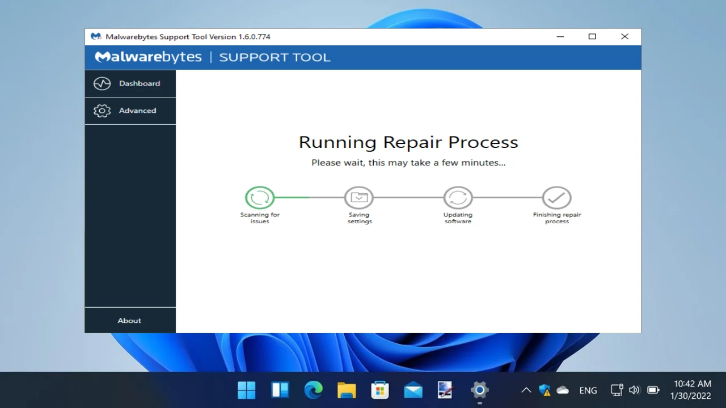Expand the hidden system tray icons chevron
Image resolution: width=726 pixels, height=408 pixels.
pyautogui.click(x=526, y=390)
